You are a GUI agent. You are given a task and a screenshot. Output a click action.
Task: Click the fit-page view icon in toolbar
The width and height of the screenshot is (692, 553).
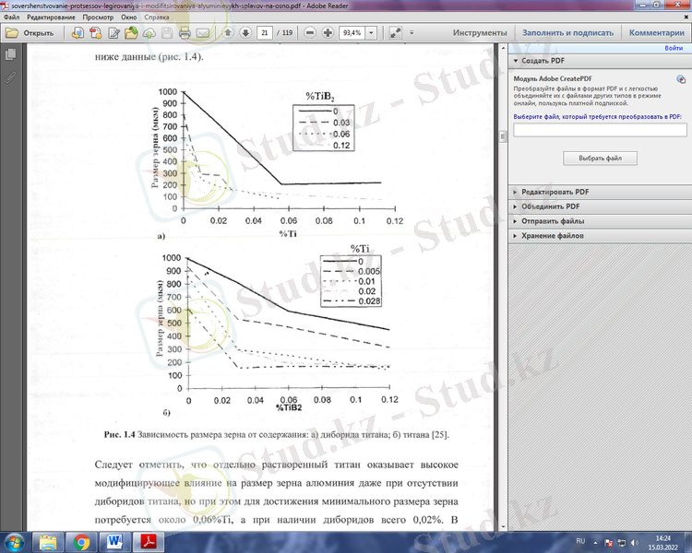click(396, 32)
